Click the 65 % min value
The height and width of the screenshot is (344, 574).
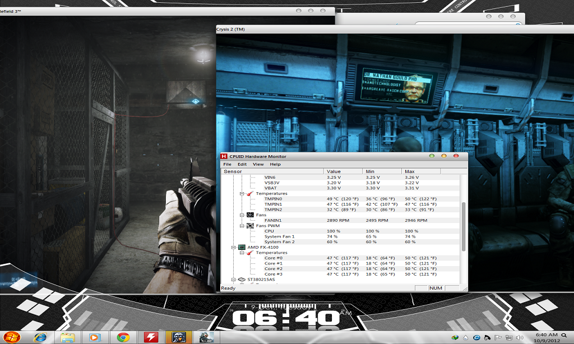(371, 237)
